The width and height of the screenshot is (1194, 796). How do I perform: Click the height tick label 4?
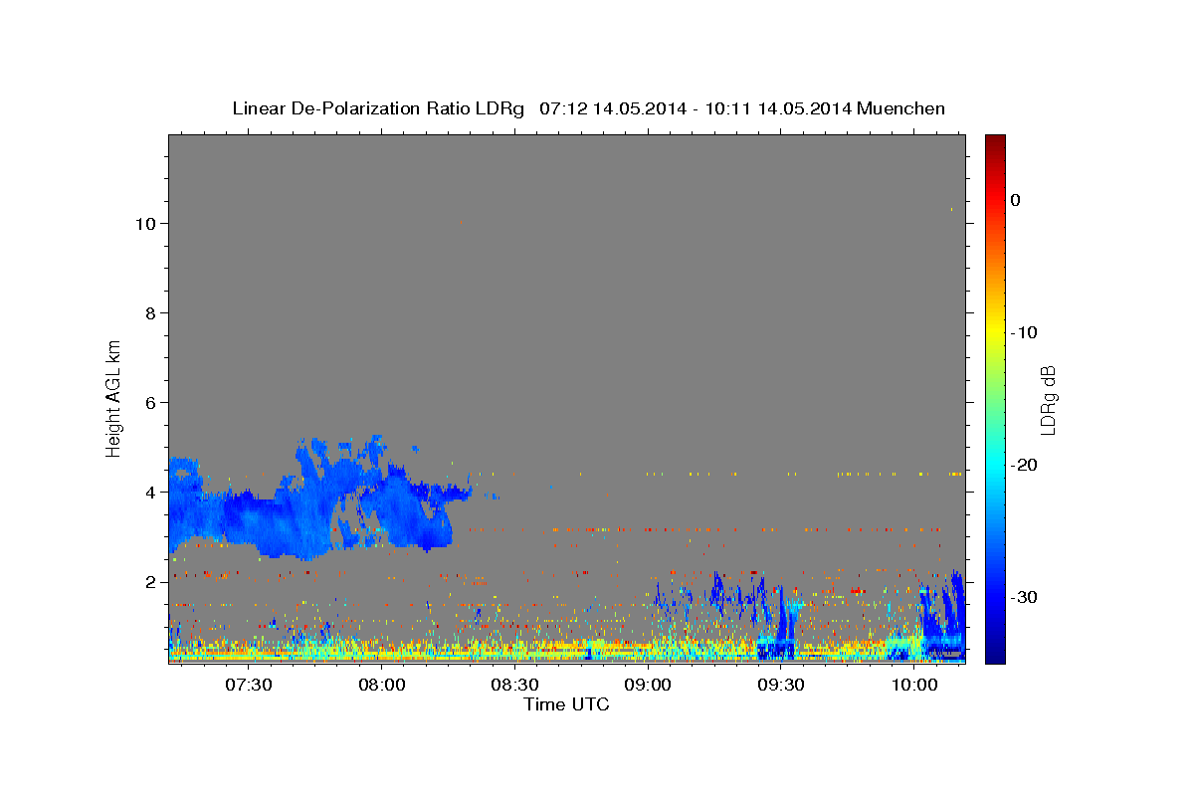click(x=150, y=493)
